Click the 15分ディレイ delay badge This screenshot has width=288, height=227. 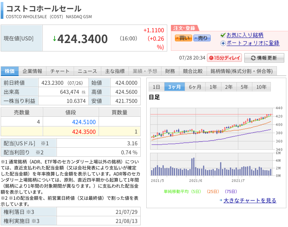[224, 58]
